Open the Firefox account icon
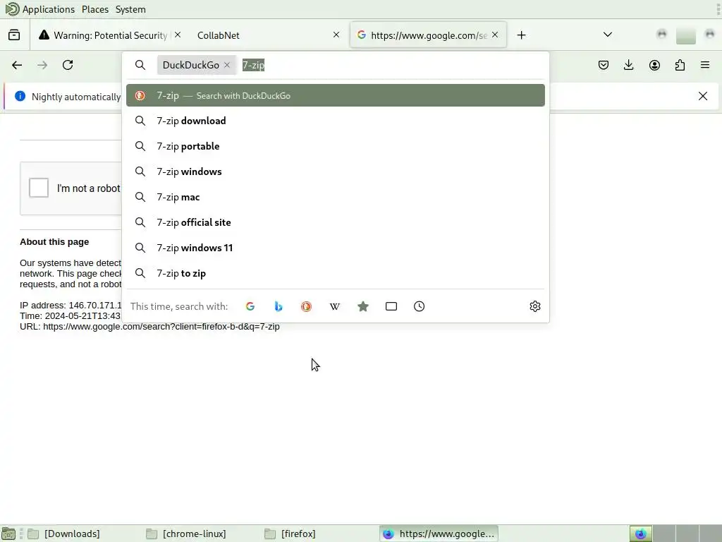 tap(654, 65)
